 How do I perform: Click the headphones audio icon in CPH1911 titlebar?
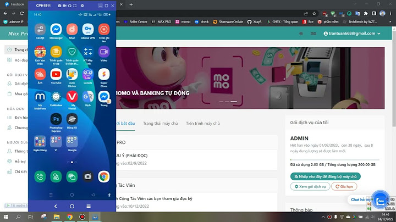70,5
